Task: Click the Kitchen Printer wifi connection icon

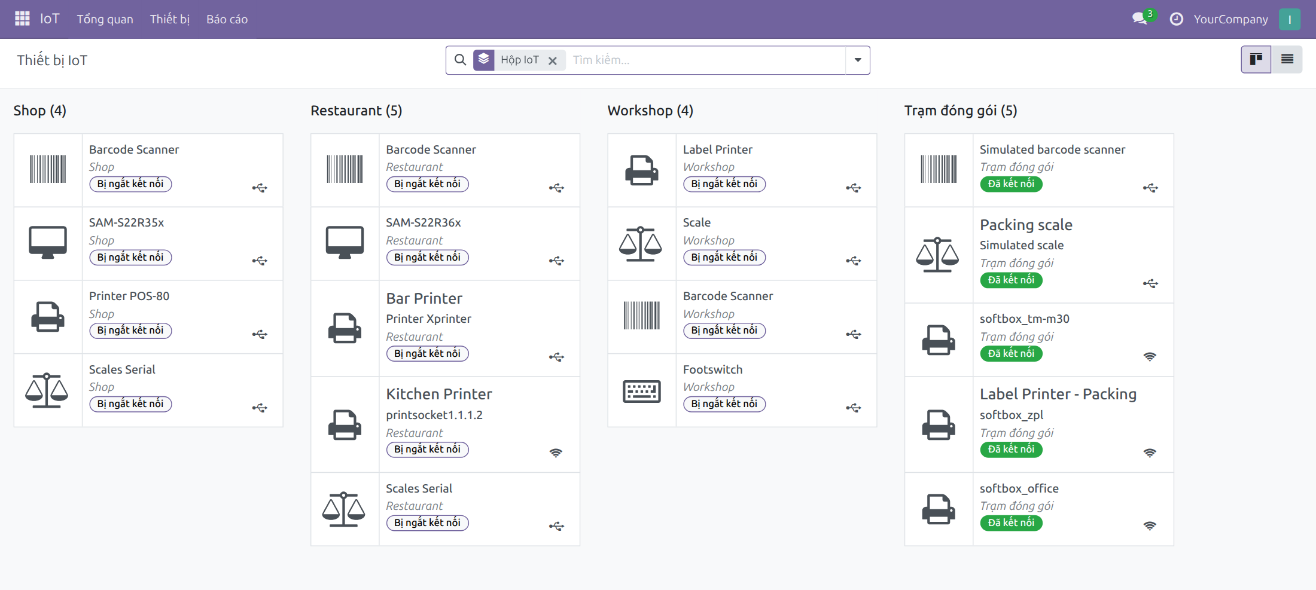Action: pos(556,453)
